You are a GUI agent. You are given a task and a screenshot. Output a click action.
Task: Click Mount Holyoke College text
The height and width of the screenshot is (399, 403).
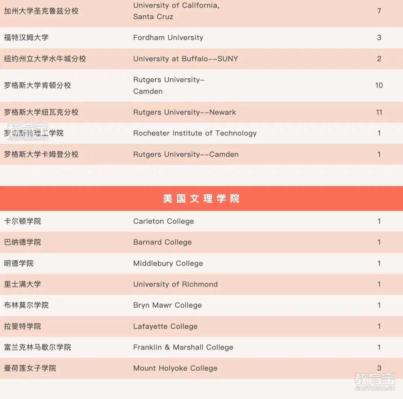(x=175, y=368)
